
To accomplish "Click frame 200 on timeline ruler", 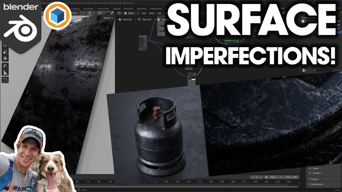I will click(x=233, y=182).
